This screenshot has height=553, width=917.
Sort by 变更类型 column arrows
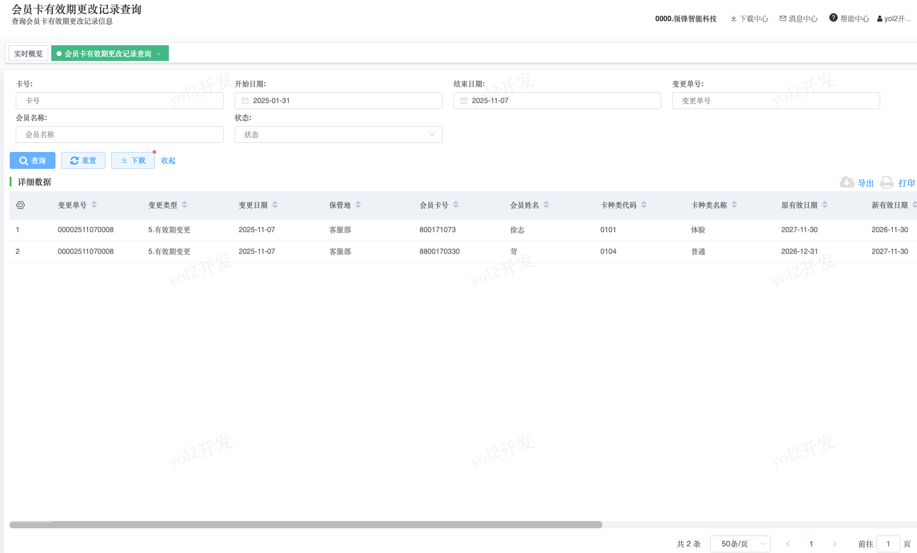(x=184, y=205)
